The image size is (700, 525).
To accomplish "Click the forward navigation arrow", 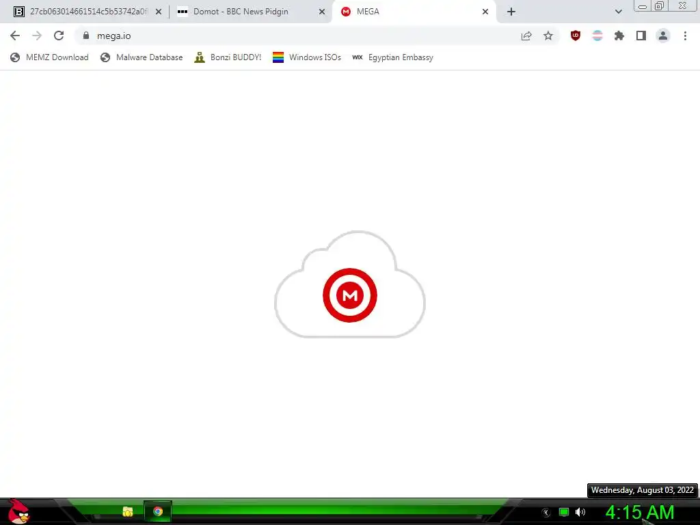I will pyautogui.click(x=37, y=36).
